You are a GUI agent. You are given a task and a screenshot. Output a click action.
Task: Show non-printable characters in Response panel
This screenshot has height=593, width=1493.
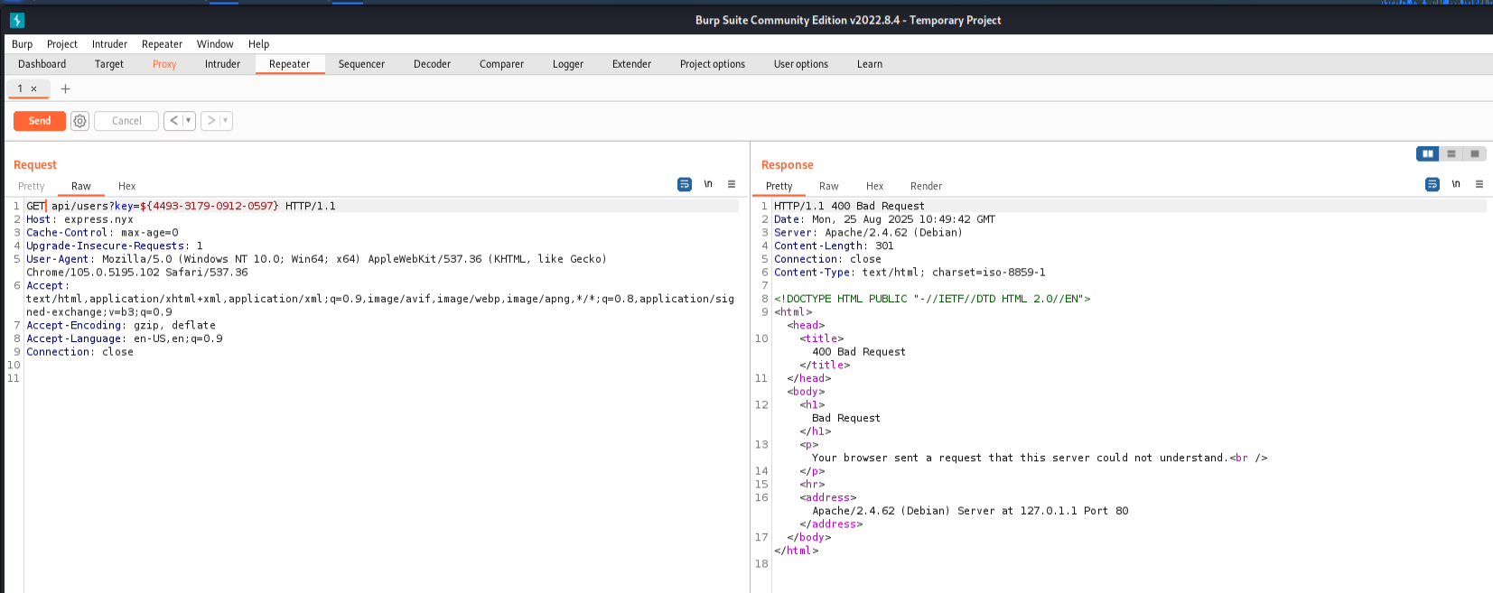click(1456, 184)
